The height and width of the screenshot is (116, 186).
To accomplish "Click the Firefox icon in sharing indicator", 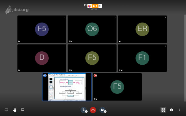I will (x=90, y=6).
